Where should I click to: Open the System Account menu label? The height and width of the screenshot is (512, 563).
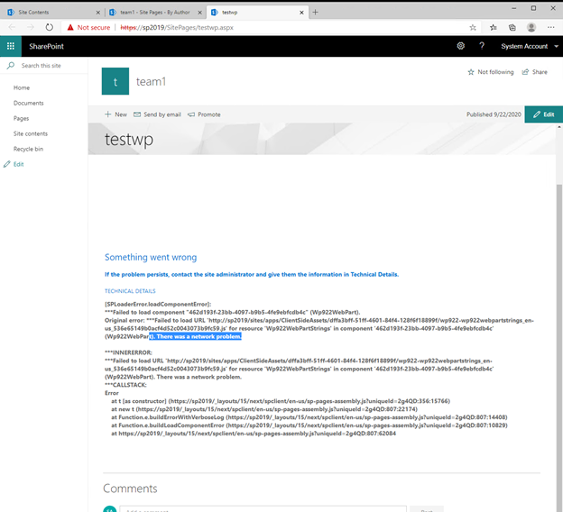tap(524, 46)
